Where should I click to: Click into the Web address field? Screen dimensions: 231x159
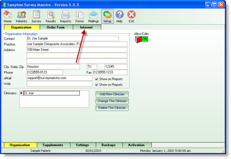pyautogui.click(x=60, y=84)
